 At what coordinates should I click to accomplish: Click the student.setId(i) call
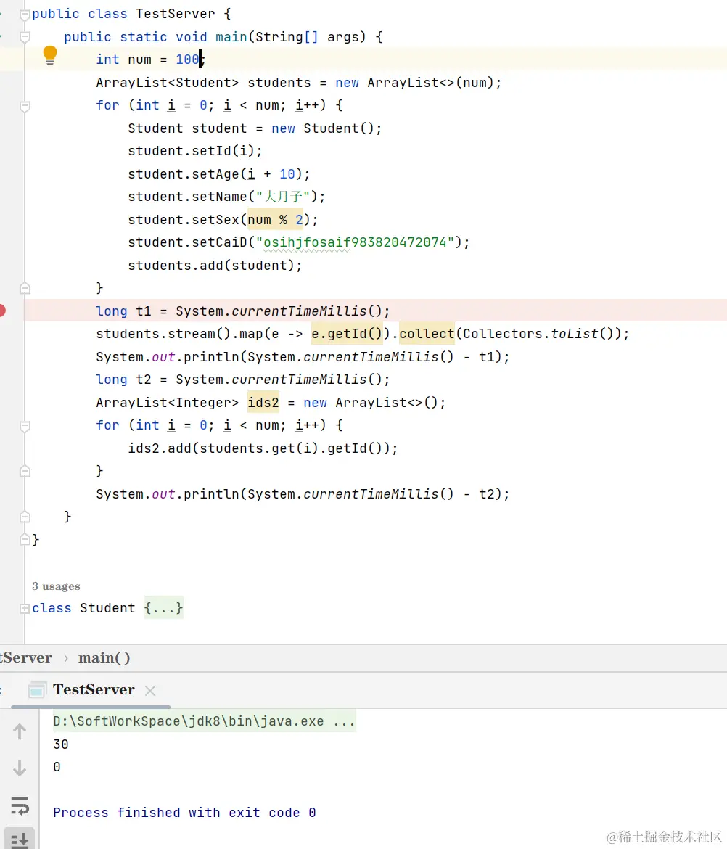point(195,151)
